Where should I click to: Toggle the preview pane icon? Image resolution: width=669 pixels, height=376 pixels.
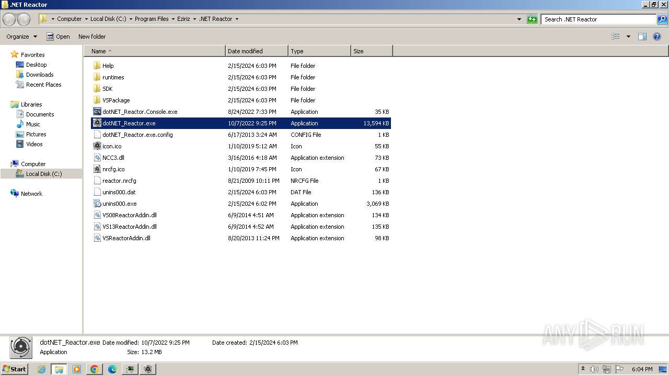click(x=642, y=37)
